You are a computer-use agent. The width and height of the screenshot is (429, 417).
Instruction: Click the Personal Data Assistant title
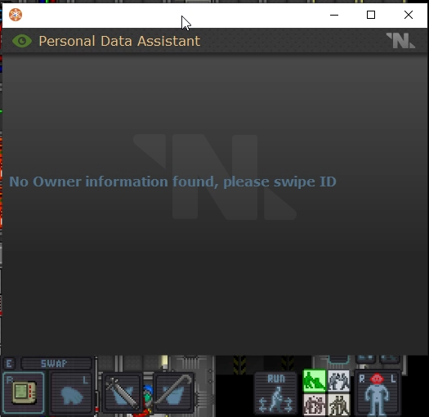pyautogui.click(x=119, y=41)
